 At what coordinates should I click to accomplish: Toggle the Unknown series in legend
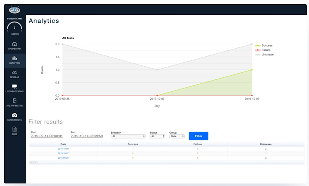tap(264, 55)
